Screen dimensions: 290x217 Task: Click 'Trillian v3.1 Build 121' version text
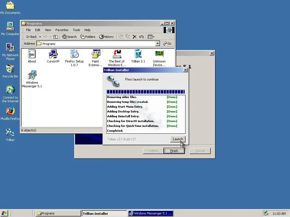[121, 139]
